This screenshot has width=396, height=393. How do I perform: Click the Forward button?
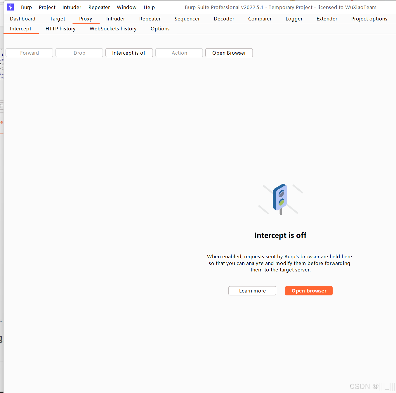pos(29,53)
